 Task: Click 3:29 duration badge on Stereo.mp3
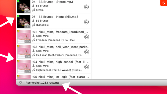(27, 12)
